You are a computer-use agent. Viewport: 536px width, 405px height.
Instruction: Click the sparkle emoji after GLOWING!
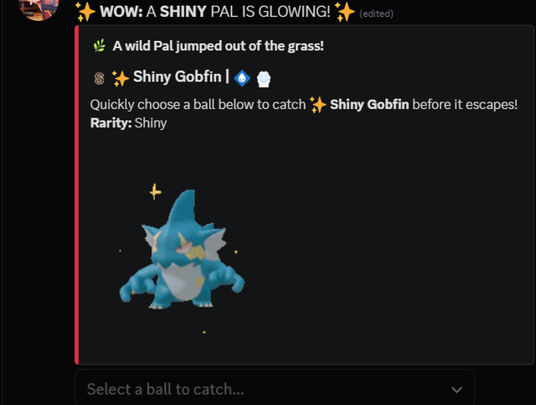pos(345,12)
